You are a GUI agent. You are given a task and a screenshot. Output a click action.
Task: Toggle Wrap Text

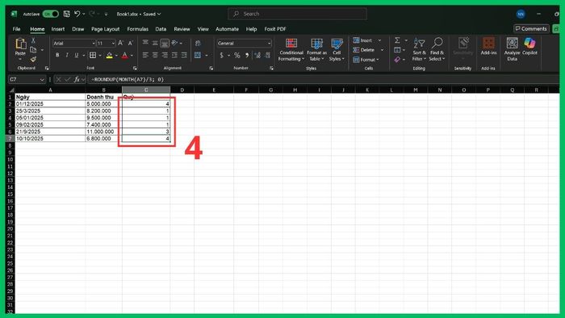198,44
